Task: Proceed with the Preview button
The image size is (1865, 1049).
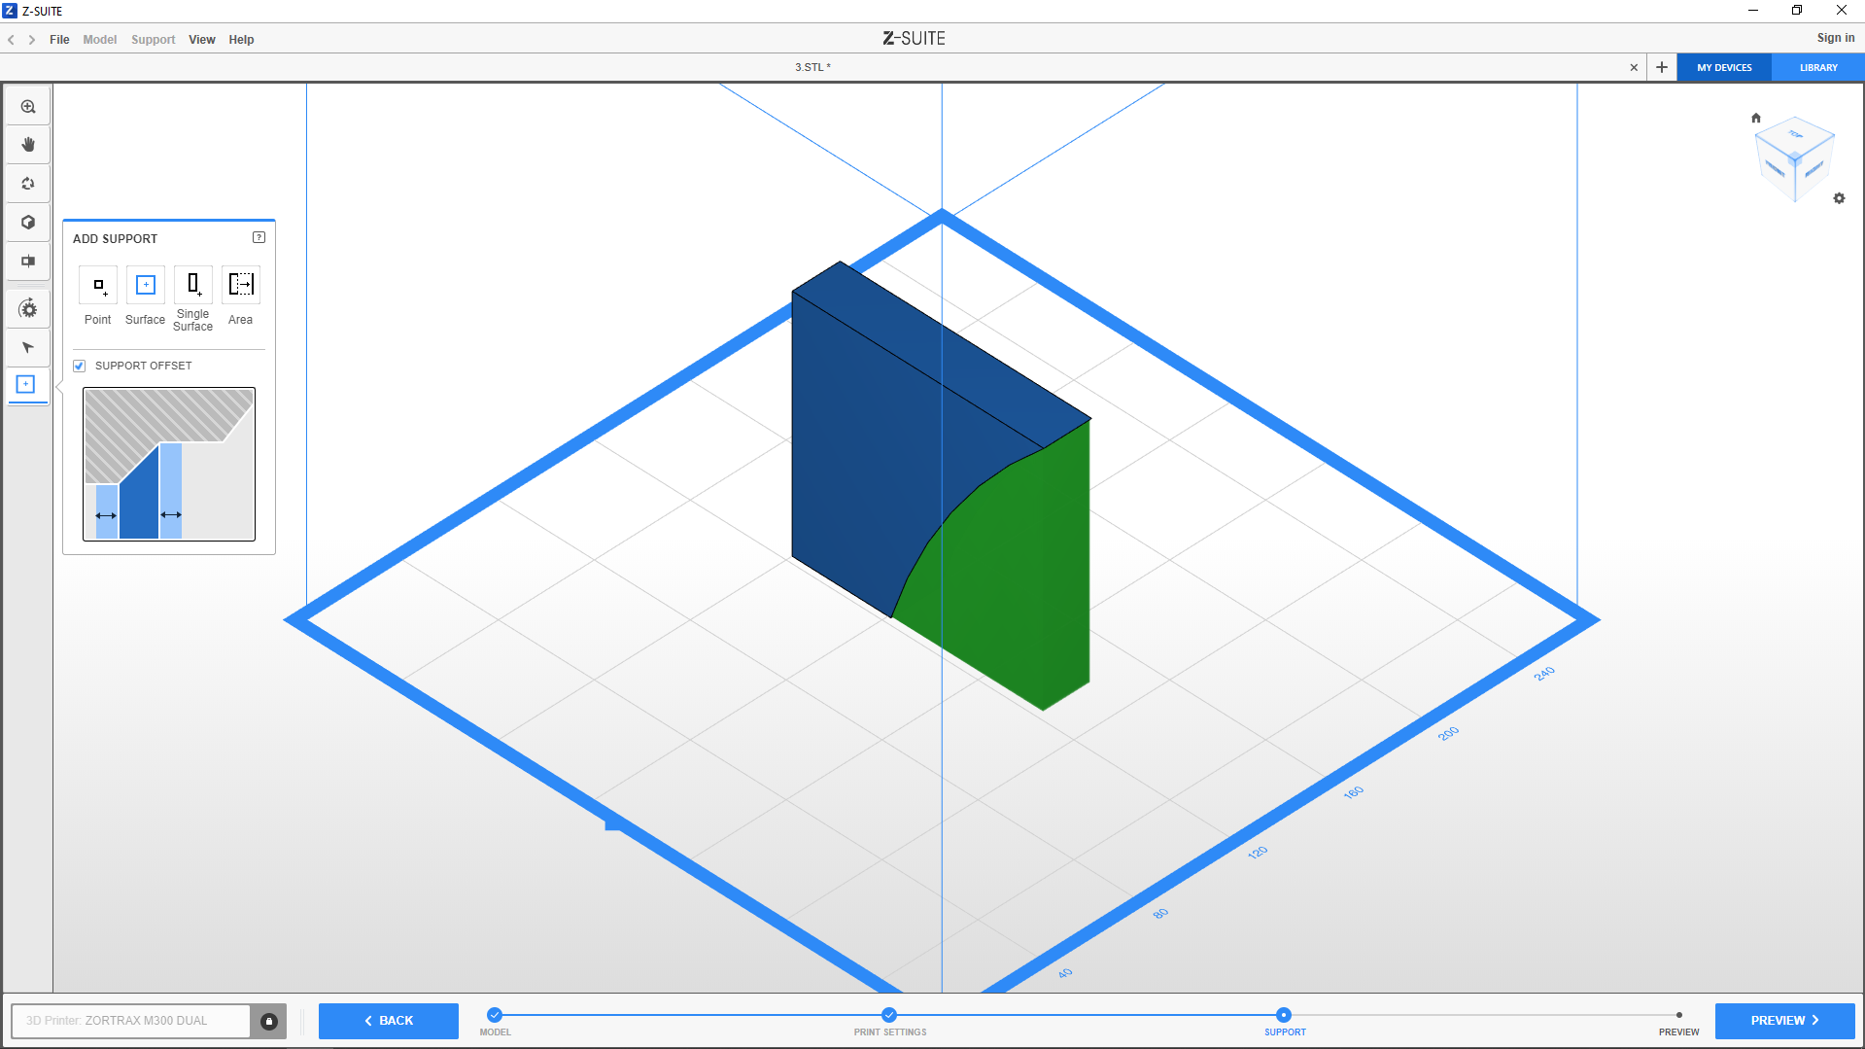Action: 1783,1021
